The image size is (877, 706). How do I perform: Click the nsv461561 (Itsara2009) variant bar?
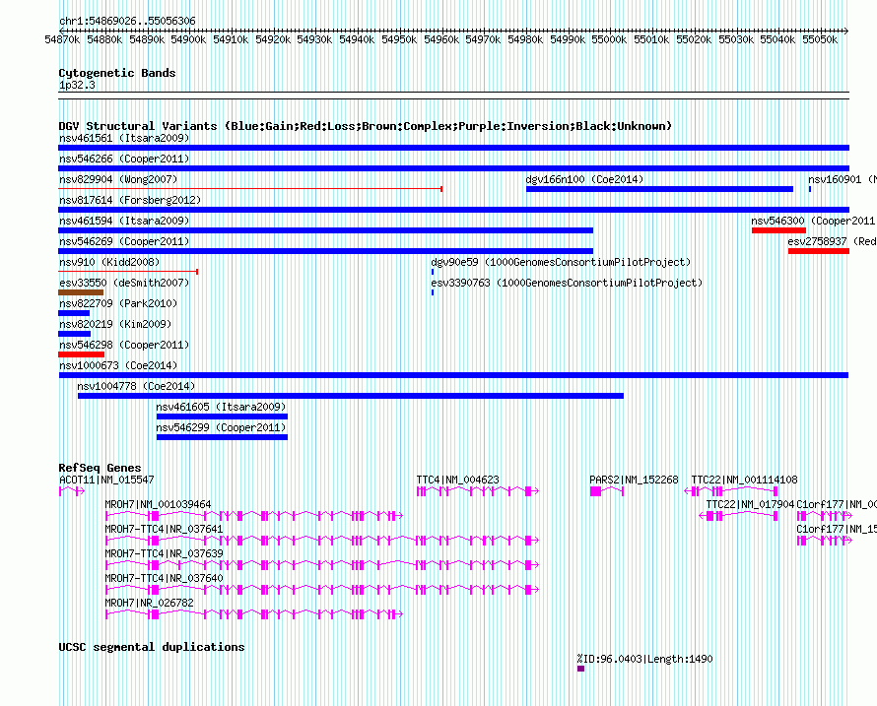pyautogui.click(x=453, y=148)
